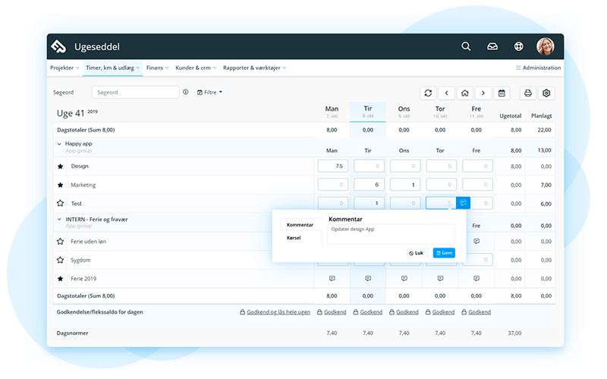Toggle favorite star for Sygdom
This screenshot has height=379, width=607.
(61, 260)
